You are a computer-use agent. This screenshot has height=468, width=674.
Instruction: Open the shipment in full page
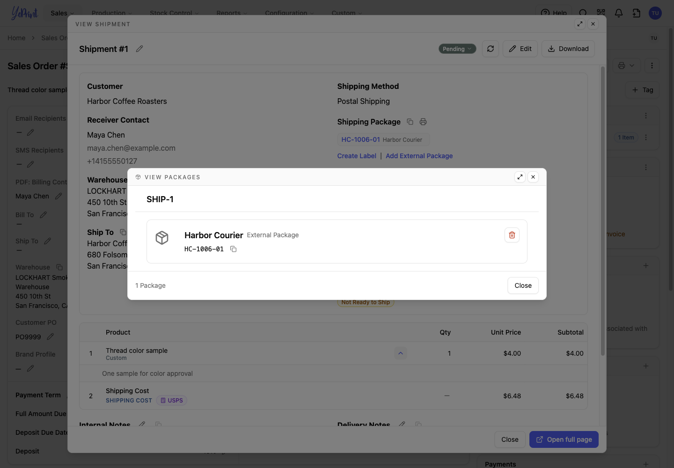[x=564, y=439]
